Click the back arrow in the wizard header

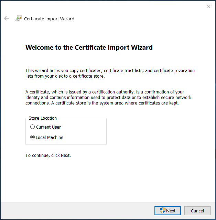(7, 18)
